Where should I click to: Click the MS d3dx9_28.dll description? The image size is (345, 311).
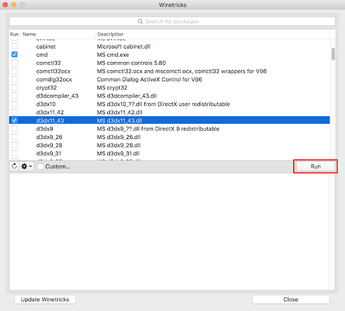[x=119, y=146]
